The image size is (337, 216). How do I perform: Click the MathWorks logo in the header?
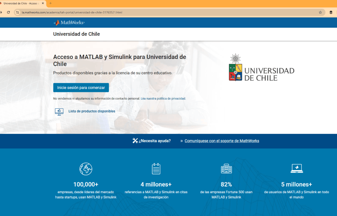coord(69,22)
